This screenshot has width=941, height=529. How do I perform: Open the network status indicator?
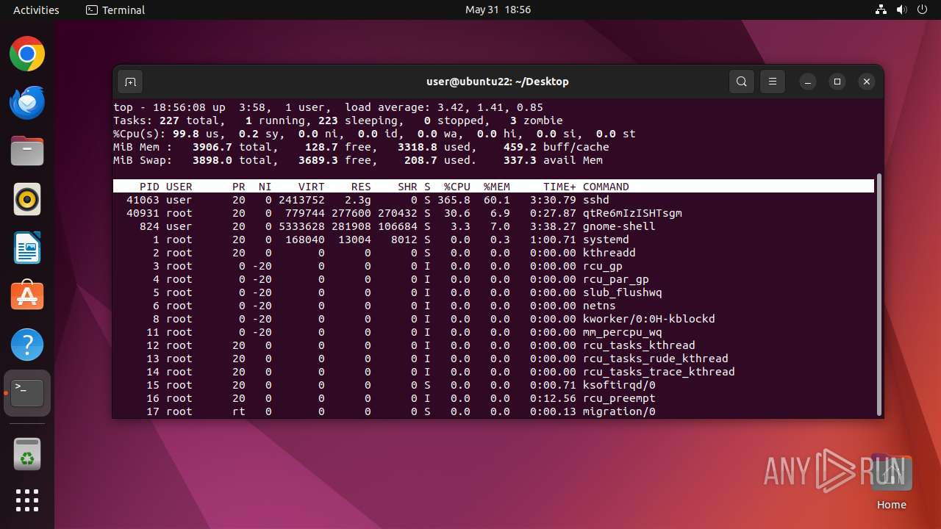(881, 10)
